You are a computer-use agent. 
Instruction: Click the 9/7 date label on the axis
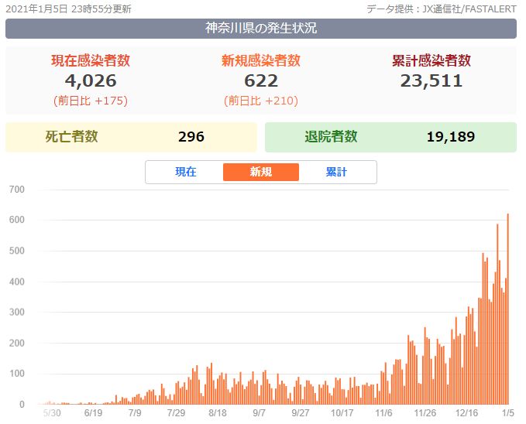tap(259, 413)
